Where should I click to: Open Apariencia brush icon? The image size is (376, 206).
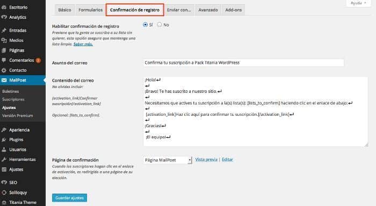[x=4, y=130]
